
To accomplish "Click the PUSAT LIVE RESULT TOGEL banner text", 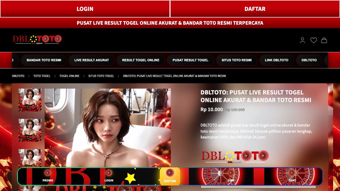I will click(170, 23).
